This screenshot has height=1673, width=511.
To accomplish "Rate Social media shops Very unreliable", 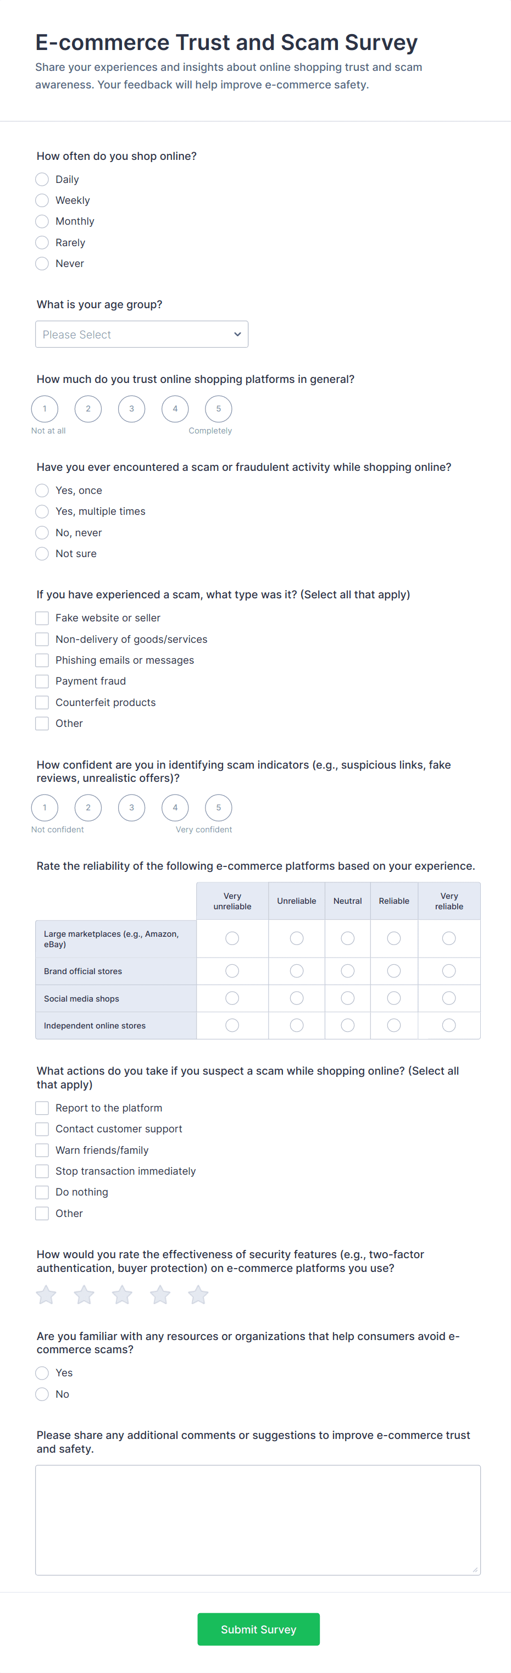I will coord(232,998).
